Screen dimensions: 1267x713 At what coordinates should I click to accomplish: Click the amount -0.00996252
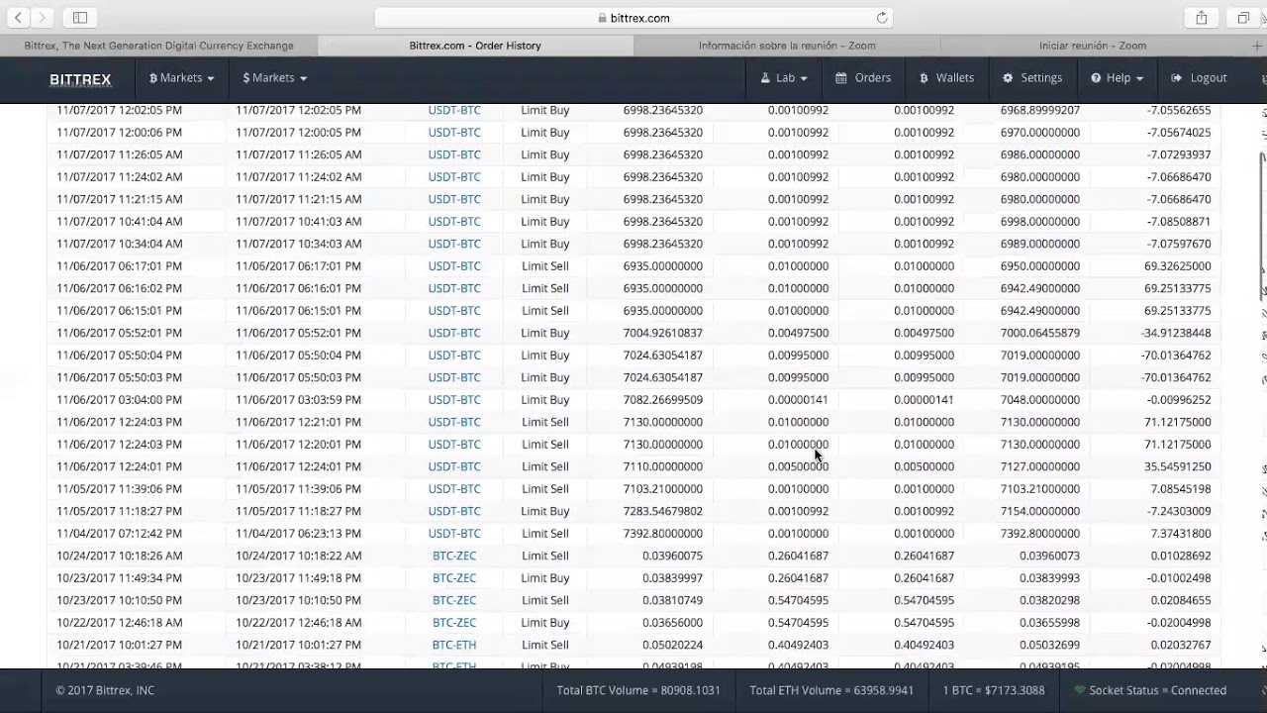pos(1179,399)
